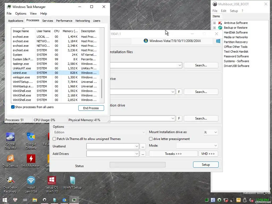Viewport: 272px width, 204px height.
Task: Click Multiboot play icon in taskbar
Action: [x=45, y=200]
